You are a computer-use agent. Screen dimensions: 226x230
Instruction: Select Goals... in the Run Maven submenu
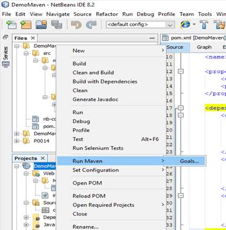(x=189, y=161)
